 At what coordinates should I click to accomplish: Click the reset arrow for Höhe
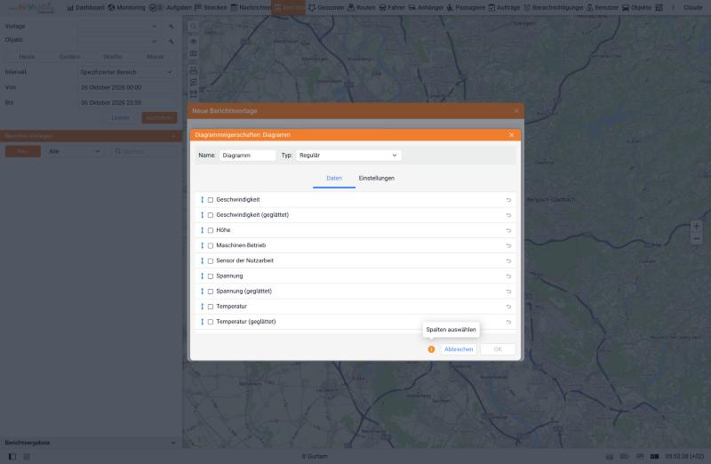coord(508,230)
